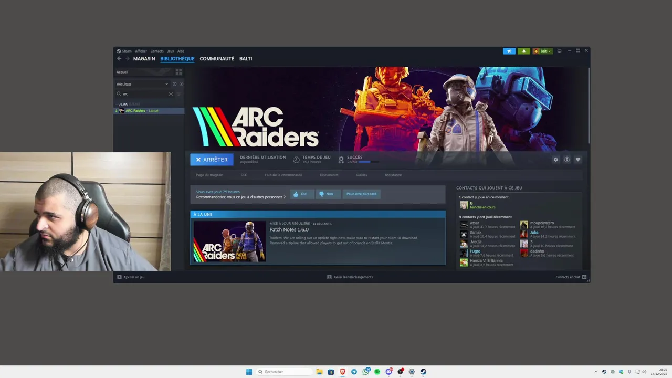Open the Assistance link

point(393,175)
